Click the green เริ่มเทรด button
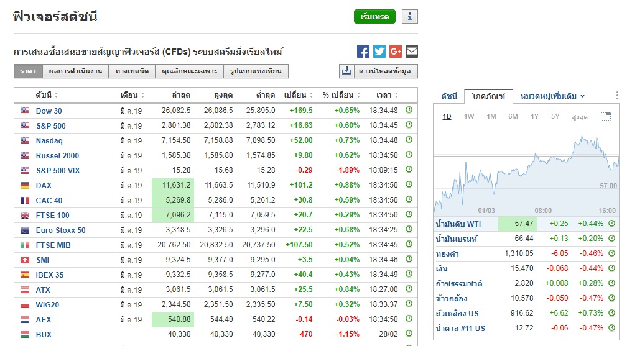Viewport: 627px width, 346px height. [374, 17]
